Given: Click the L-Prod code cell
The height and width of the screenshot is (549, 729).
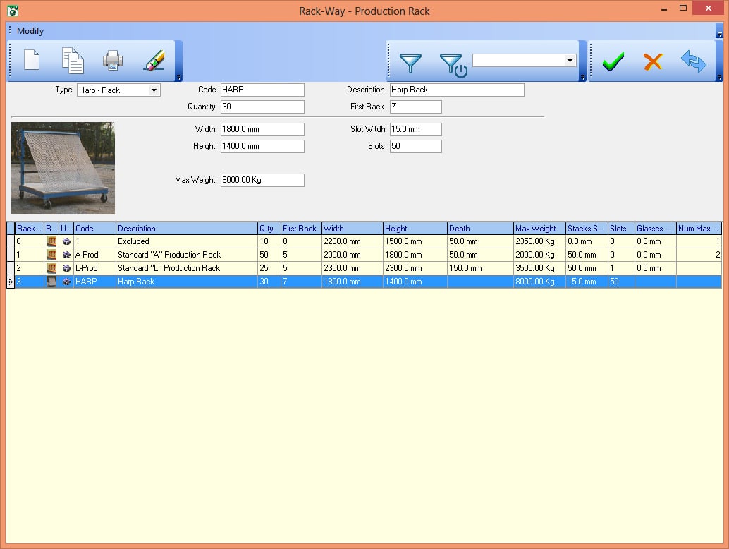Looking at the screenshot, I should click(94, 268).
